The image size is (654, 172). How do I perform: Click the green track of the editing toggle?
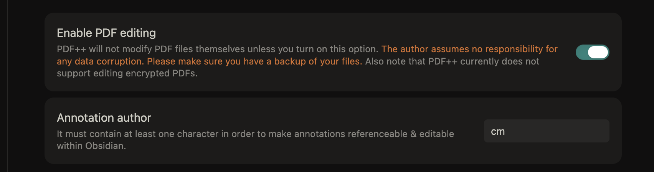(582, 52)
